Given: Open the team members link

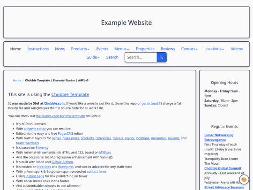Looking at the screenshot, I should pos(28,143).
